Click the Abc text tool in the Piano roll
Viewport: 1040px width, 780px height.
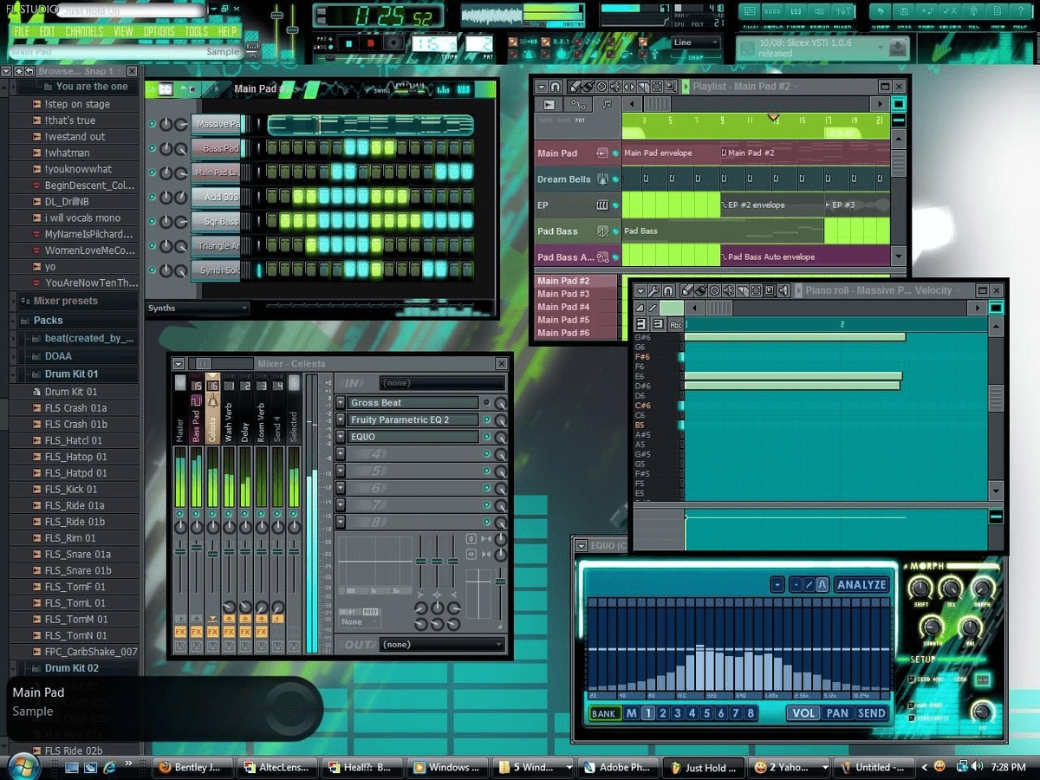pyautogui.click(x=676, y=324)
